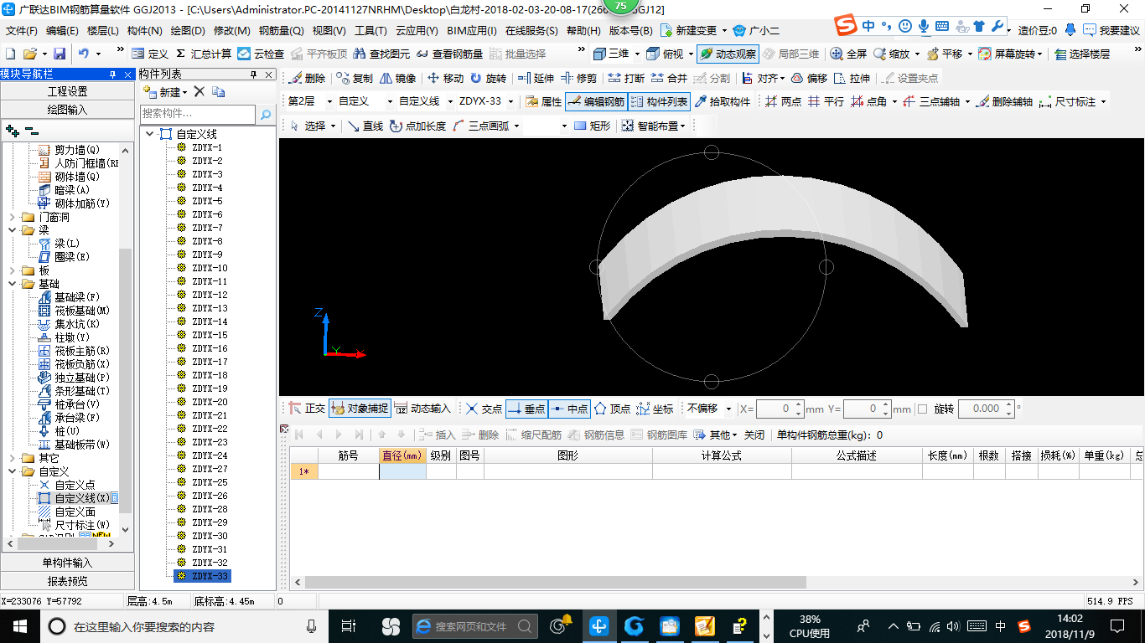Choose the 旋转 (rotate) tool in the edit toolbar
This screenshot has width=1145, height=643.
pyautogui.click(x=488, y=78)
